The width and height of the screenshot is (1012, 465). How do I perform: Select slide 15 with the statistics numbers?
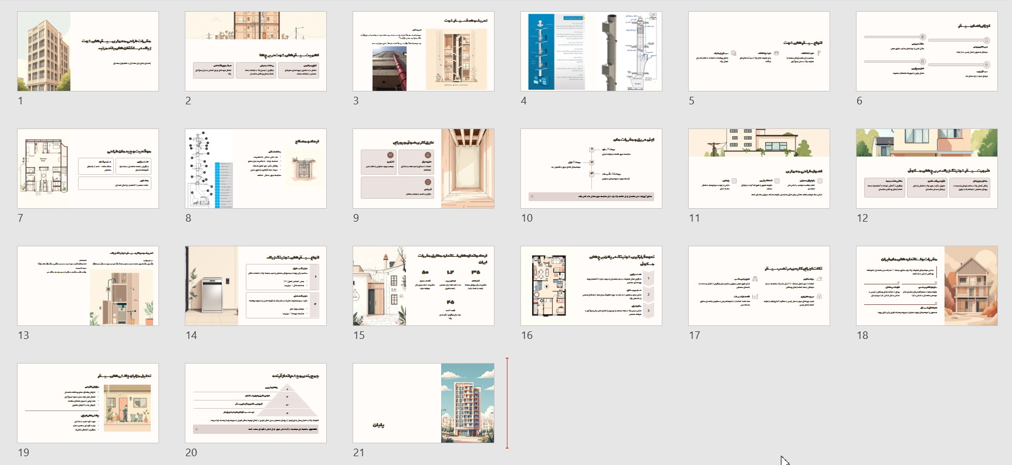coord(424,286)
